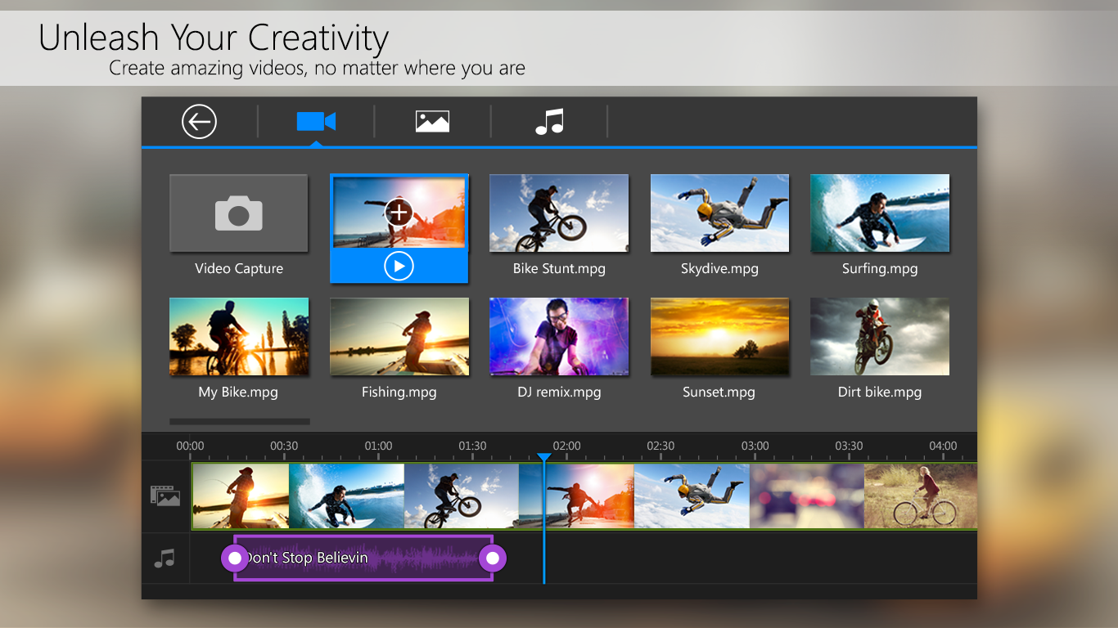This screenshot has height=628, width=1118.
Task: Select the audio track music icon
Action: click(x=165, y=558)
